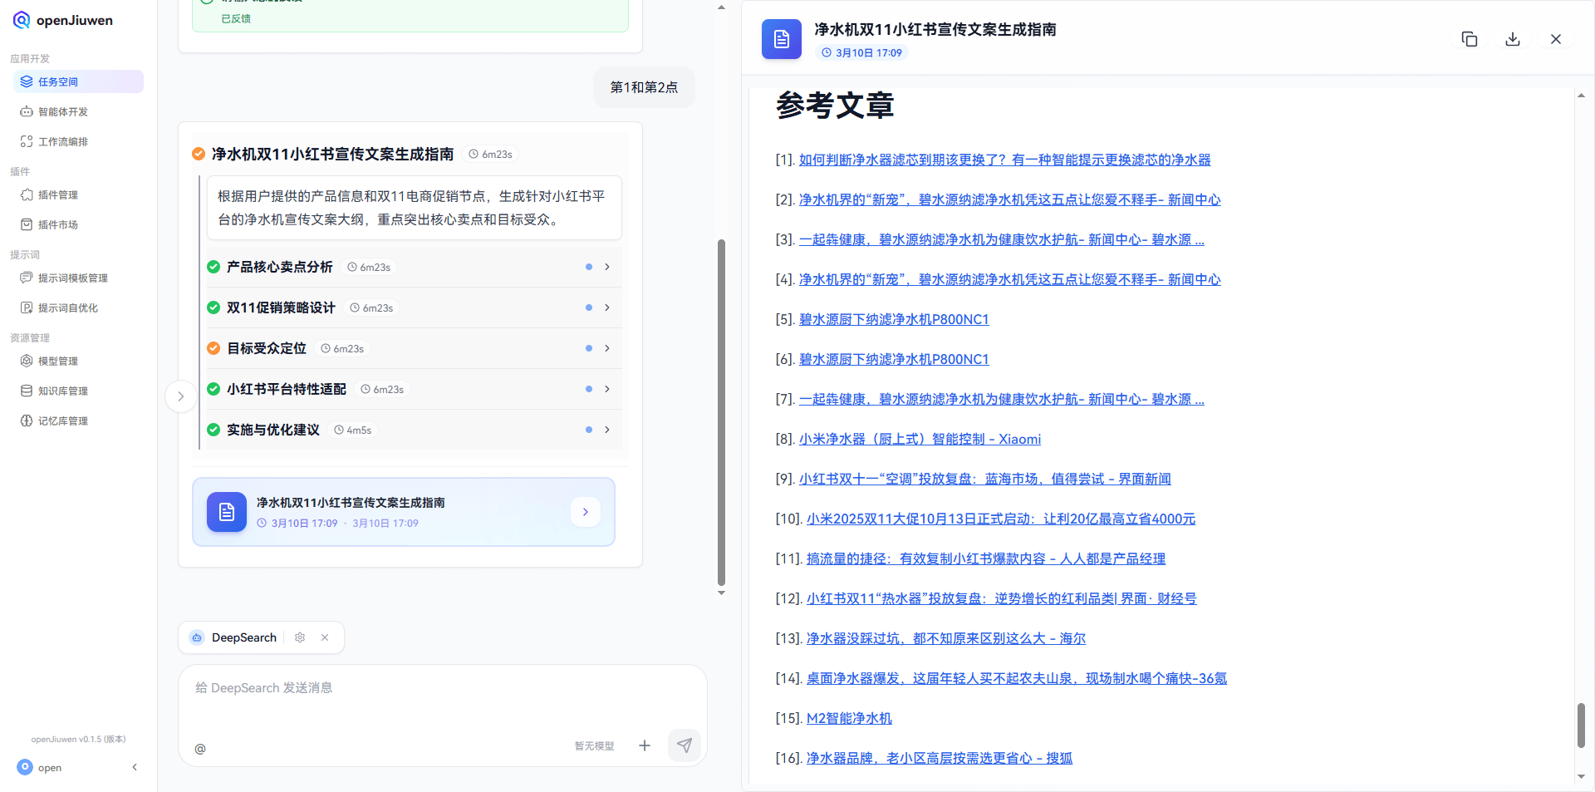Open the 小米净水器智能控制 reference link
Image resolution: width=1595 pixels, height=792 pixels.
(920, 439)
